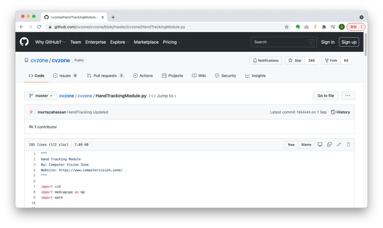Switch to the Issues tab

(x=65, y=76)
